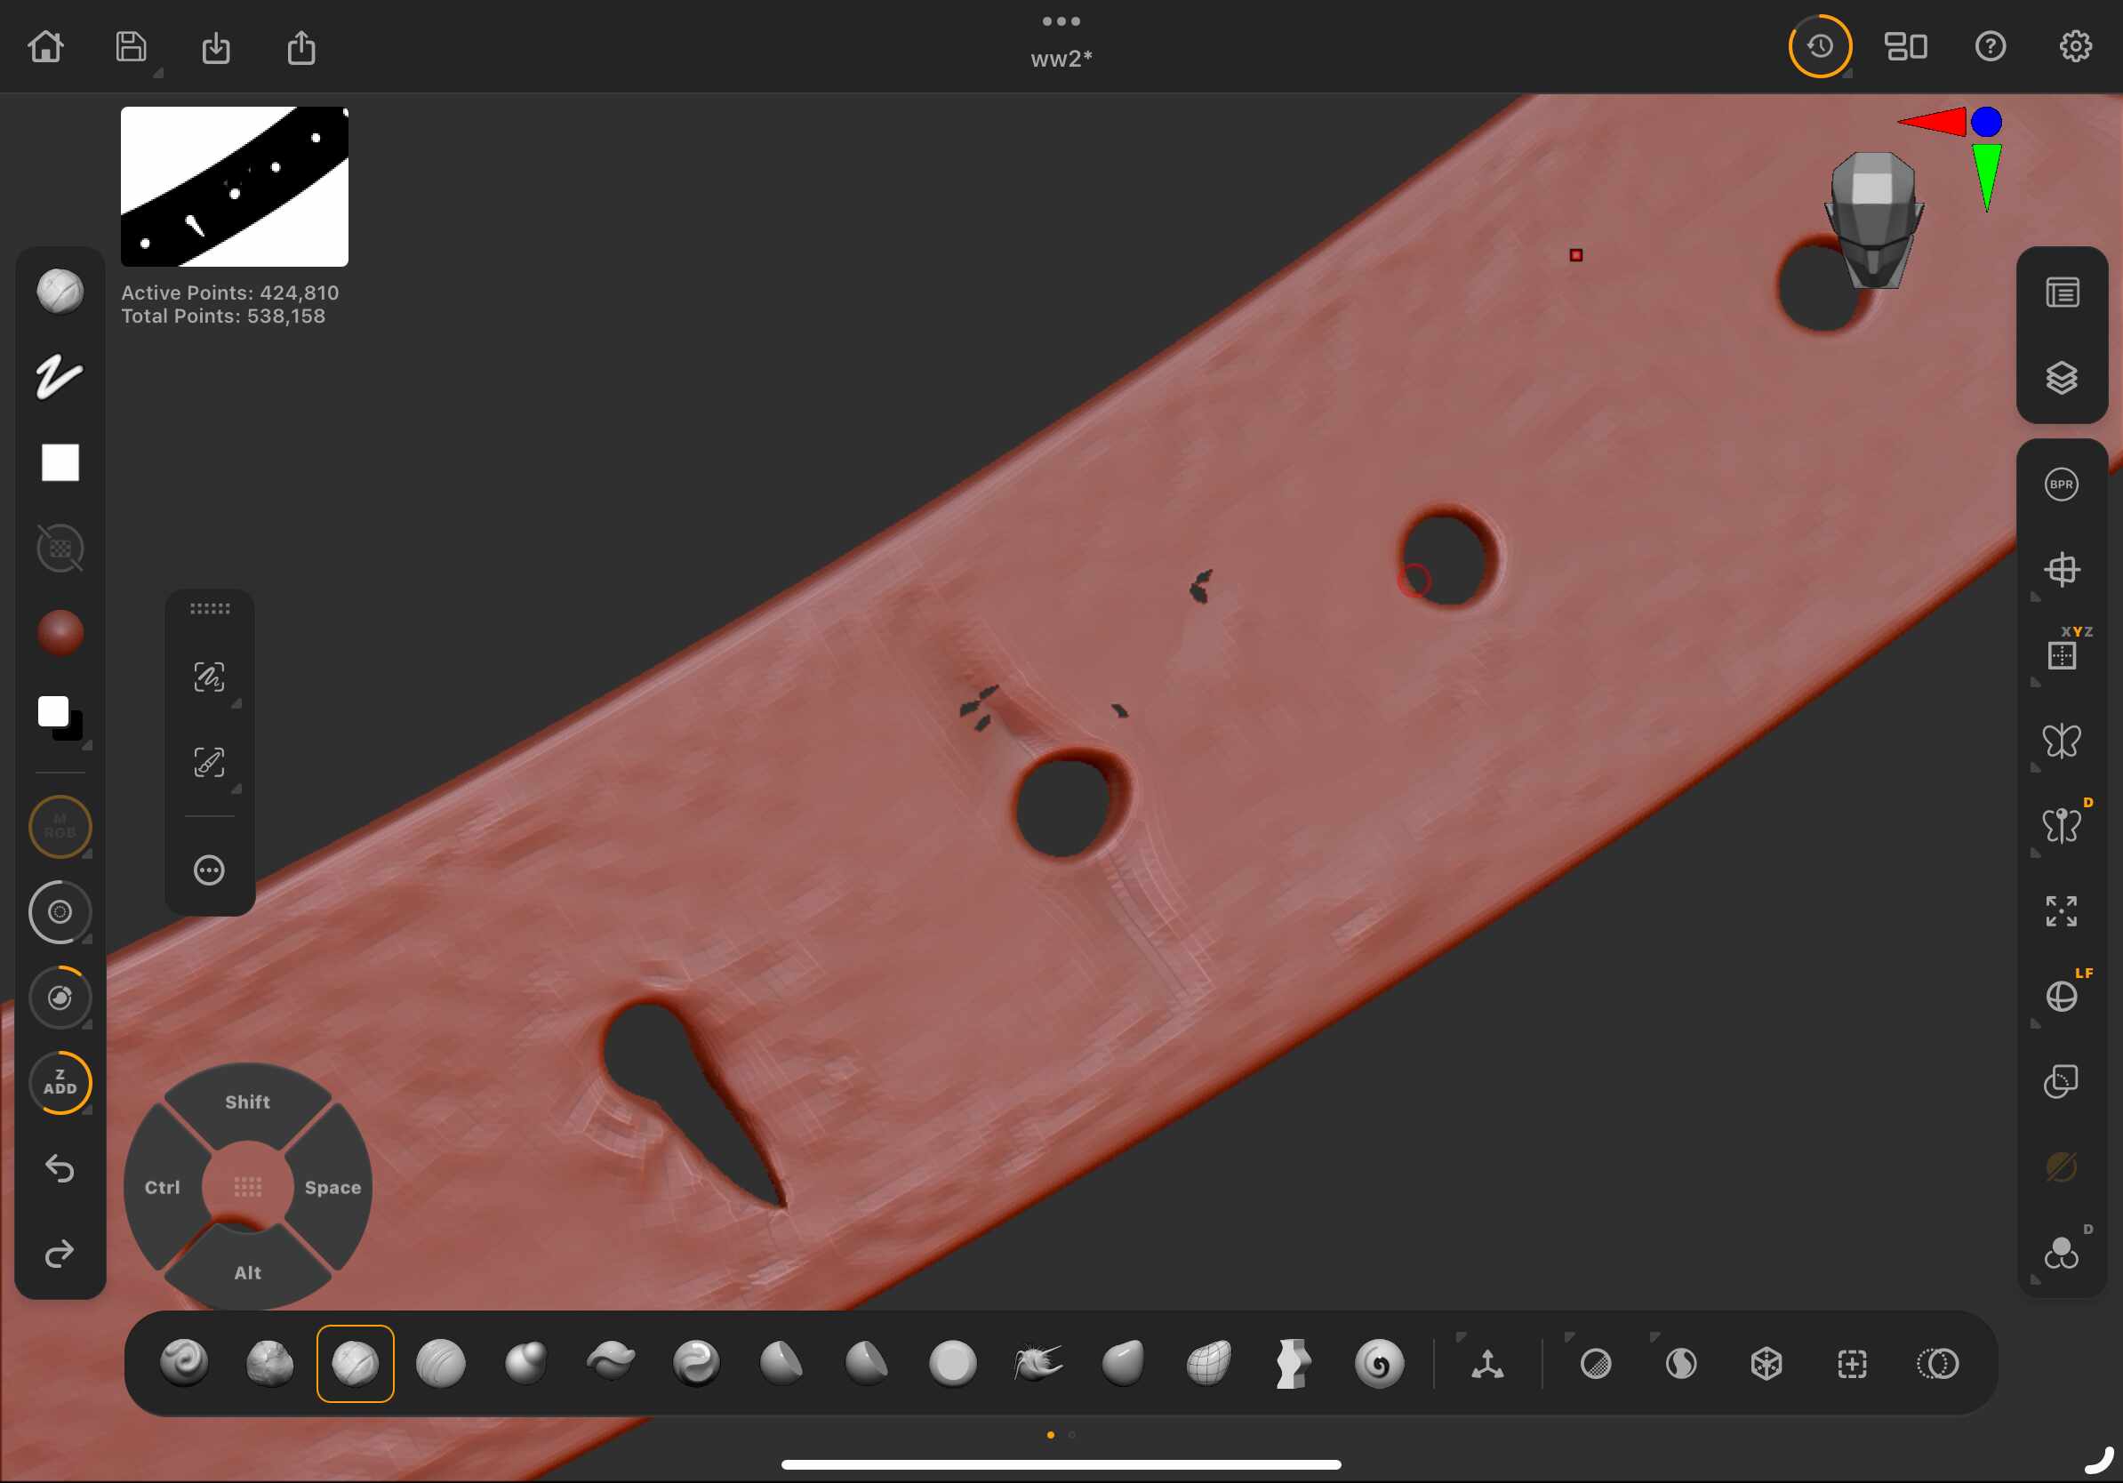Go to the home screen
Screen dimensions: 2123x1483
pos(45,46)
